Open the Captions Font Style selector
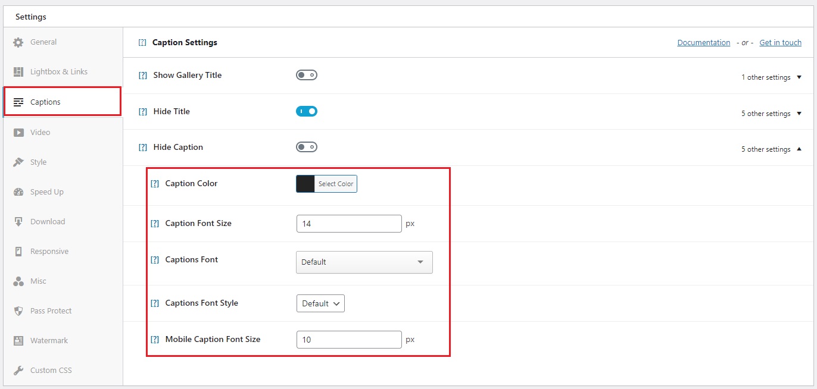 tap(320, 303)
